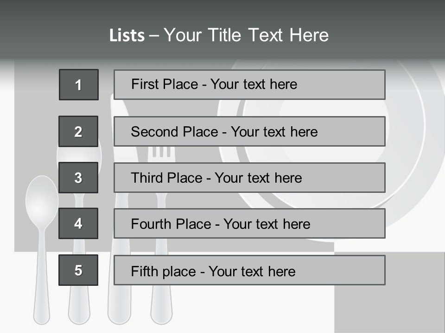Select the fork tines graphic
445x333 pixels.
tap(161, 152)
